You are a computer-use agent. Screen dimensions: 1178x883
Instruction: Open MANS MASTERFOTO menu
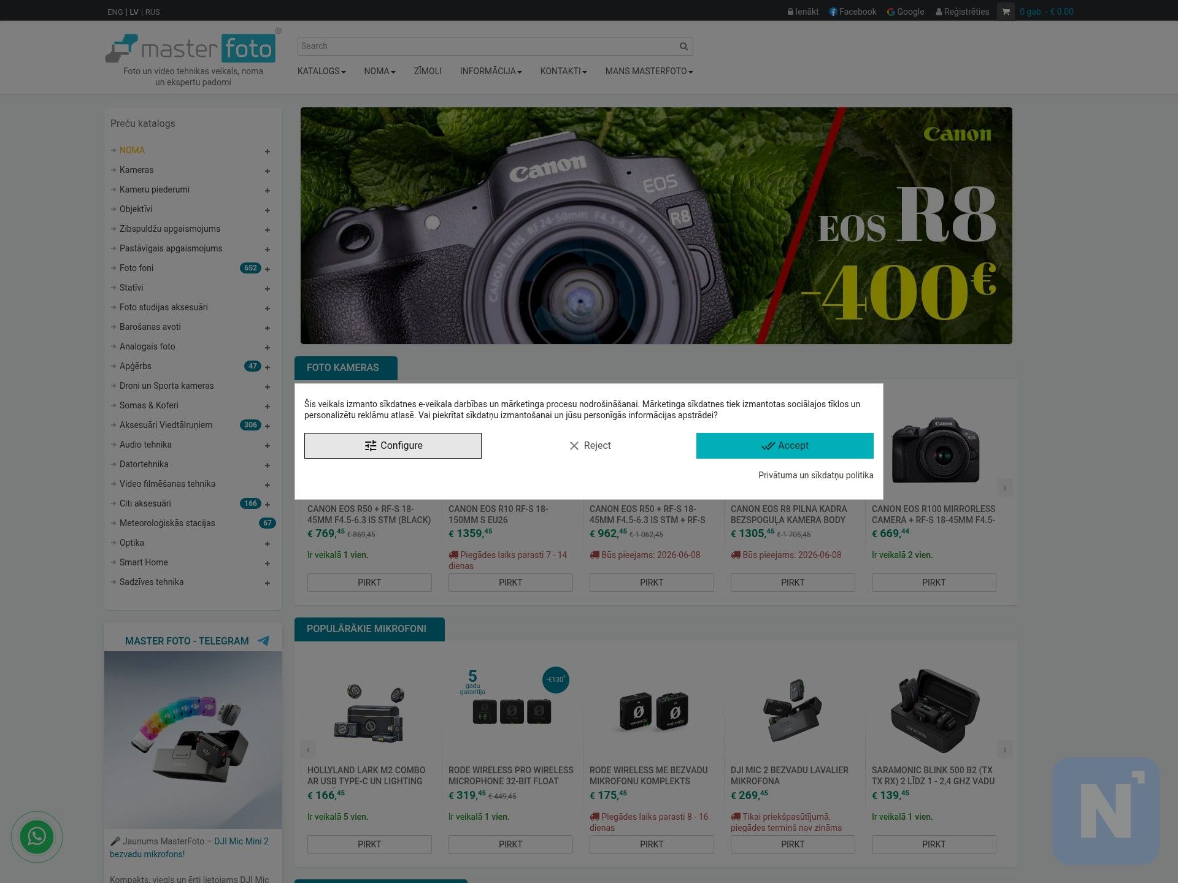tap(649, 71)
